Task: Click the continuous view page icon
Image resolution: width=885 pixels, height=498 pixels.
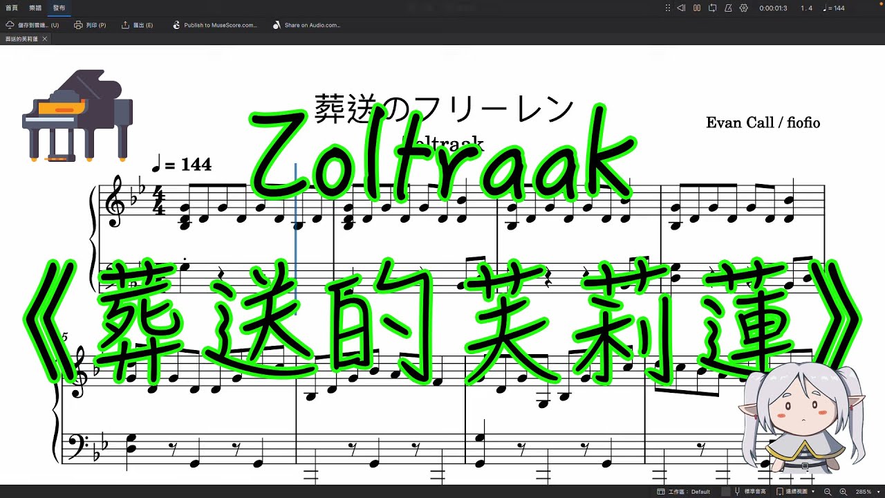Action: pos(780,492)
